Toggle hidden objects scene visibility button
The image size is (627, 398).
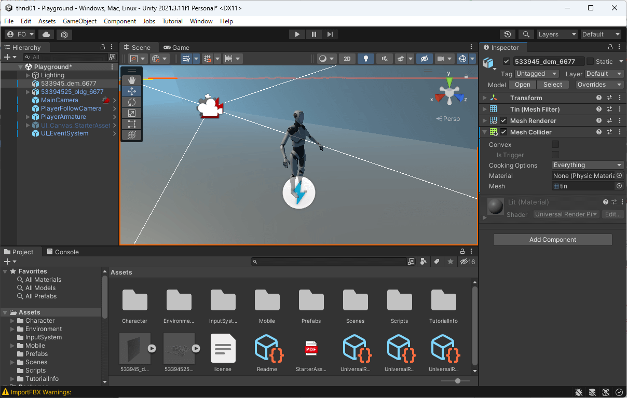coord(424,59)
